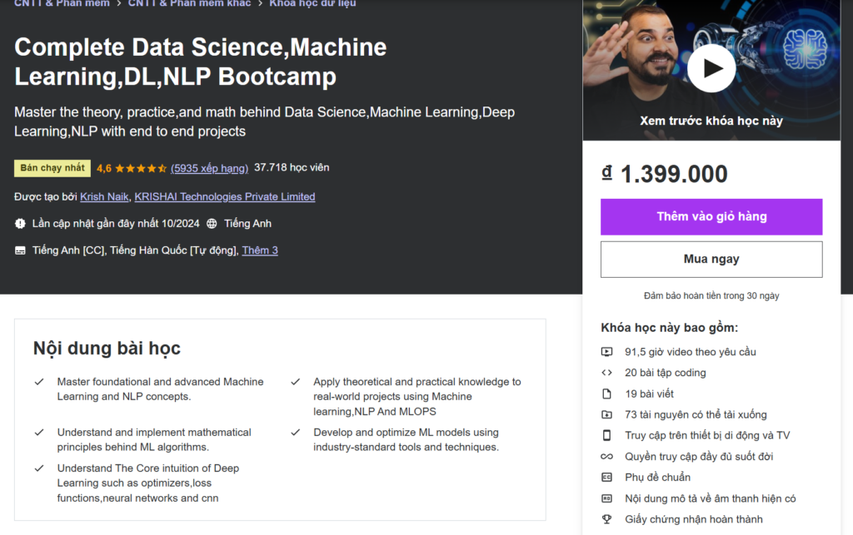
Task: Open the "Khoa học dữ liệu" breadcrumb
Action: [312, 3]
